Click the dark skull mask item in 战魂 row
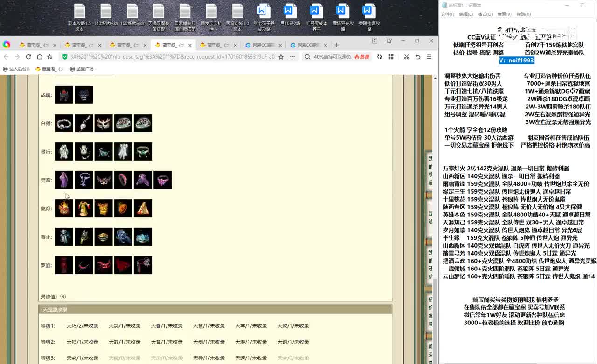 click(x=84, y=94)
